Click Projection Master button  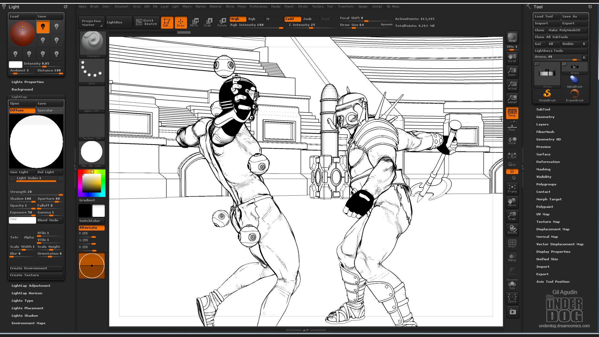coord(91,22)
